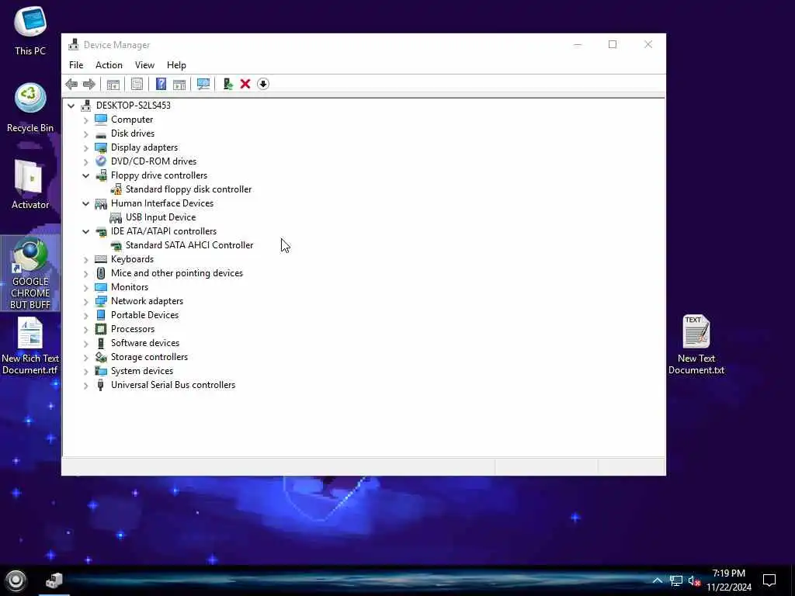Open the notification center icon
795x596 pixels.
click(x=769, y=580)
